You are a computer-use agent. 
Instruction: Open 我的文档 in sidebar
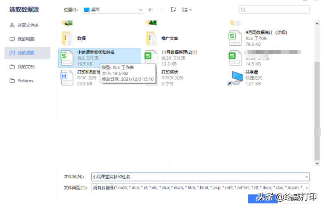point(27,67)
